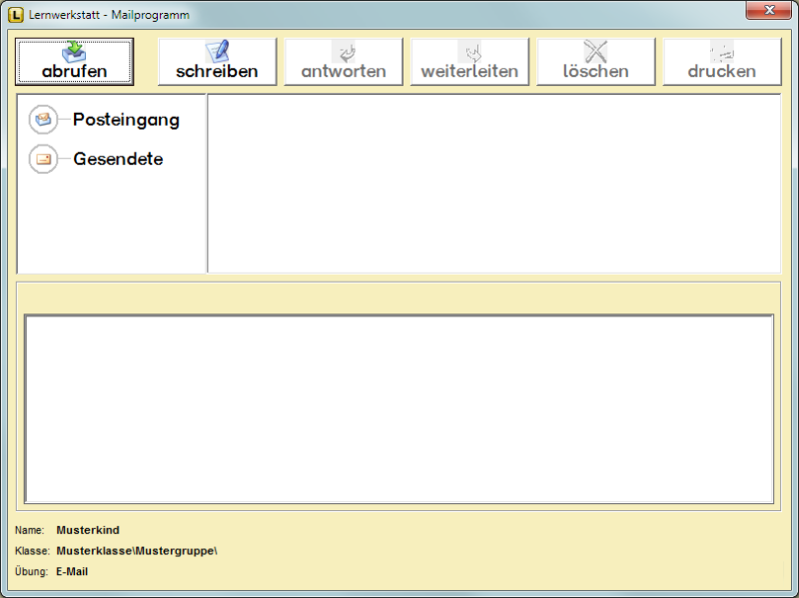The height and width of the screenshot is (598, 799).
Task: Open the Posteingang folder label
Action: point(126,120)
